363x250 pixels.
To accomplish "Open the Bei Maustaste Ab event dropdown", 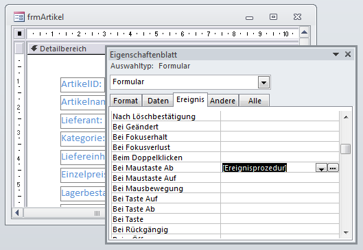I will [x=322, y=168].
